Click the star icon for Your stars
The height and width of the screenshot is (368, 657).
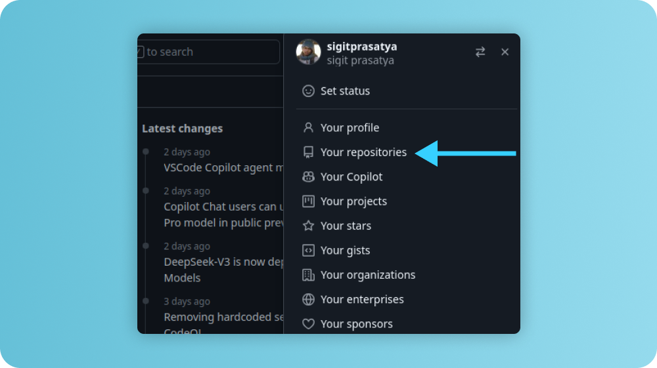[308, 226]
